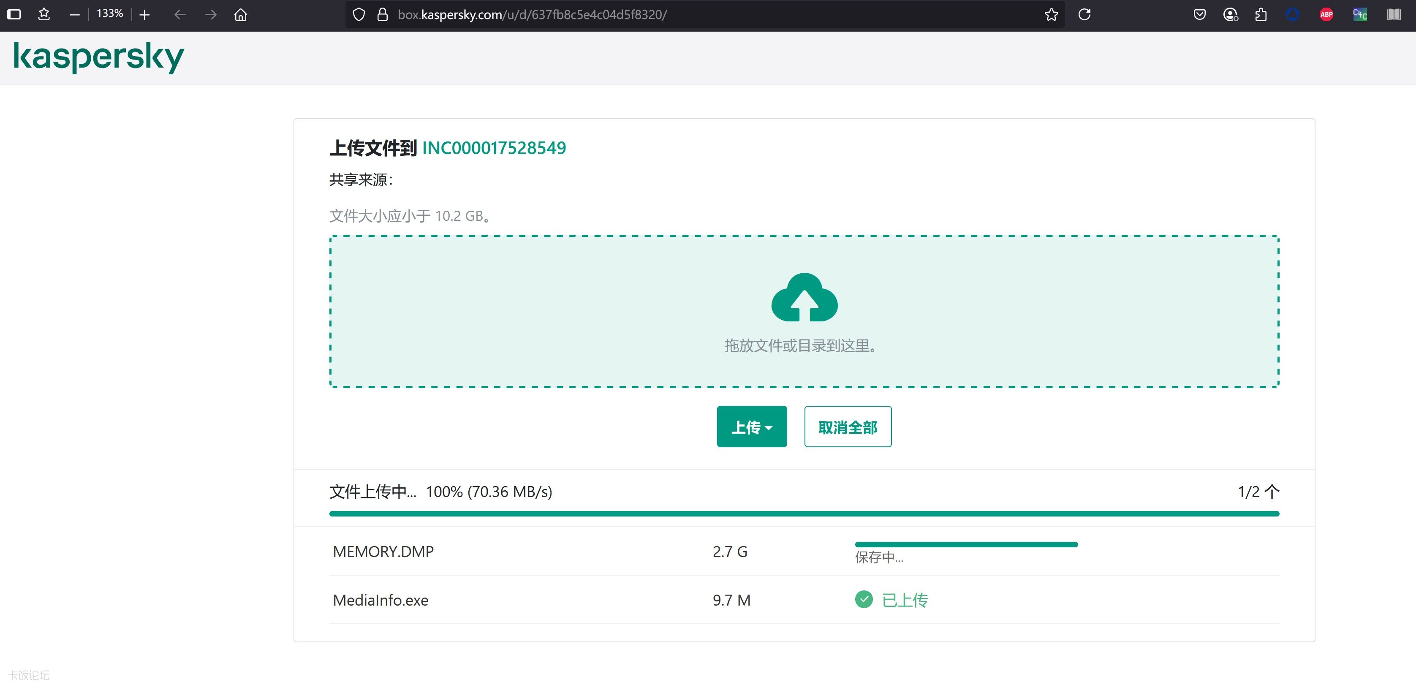Click the 9.7 M file size
The height and width of the screenshot is (685, 1416).
731,600
